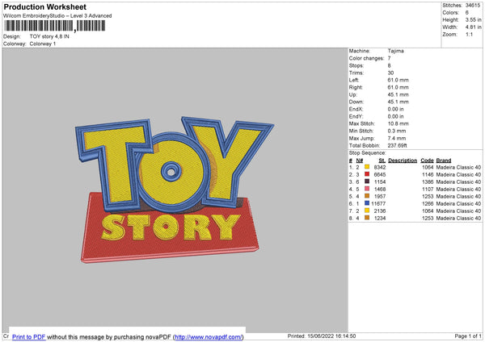Click the Machine value Tajima

pyautogui.click(x=395, y=51)
